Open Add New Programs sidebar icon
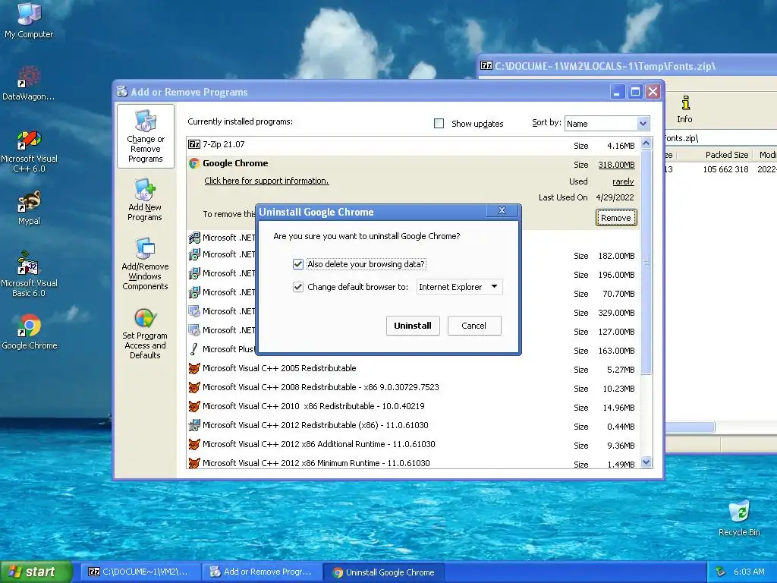 (x=145, y=200)
